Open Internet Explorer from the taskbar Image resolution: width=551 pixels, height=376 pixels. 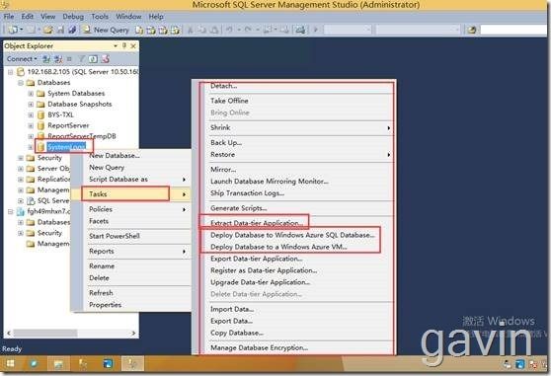(34, 364)
